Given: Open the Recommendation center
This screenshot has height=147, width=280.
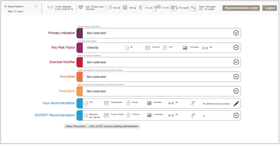Looking at the screenshot, I should [x=241, y=8].
